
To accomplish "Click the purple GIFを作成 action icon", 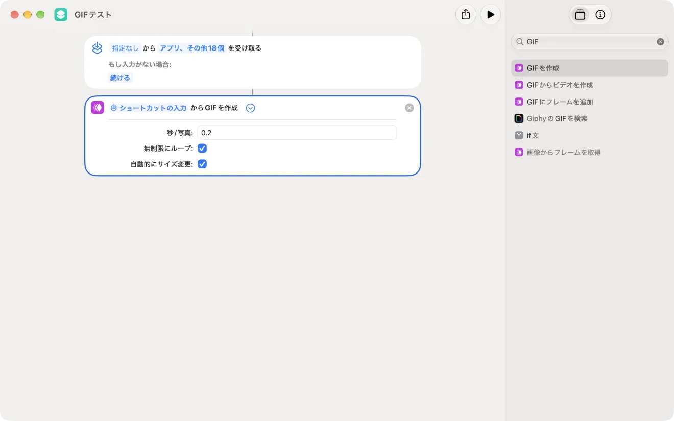I will click(x=98, y=108).
